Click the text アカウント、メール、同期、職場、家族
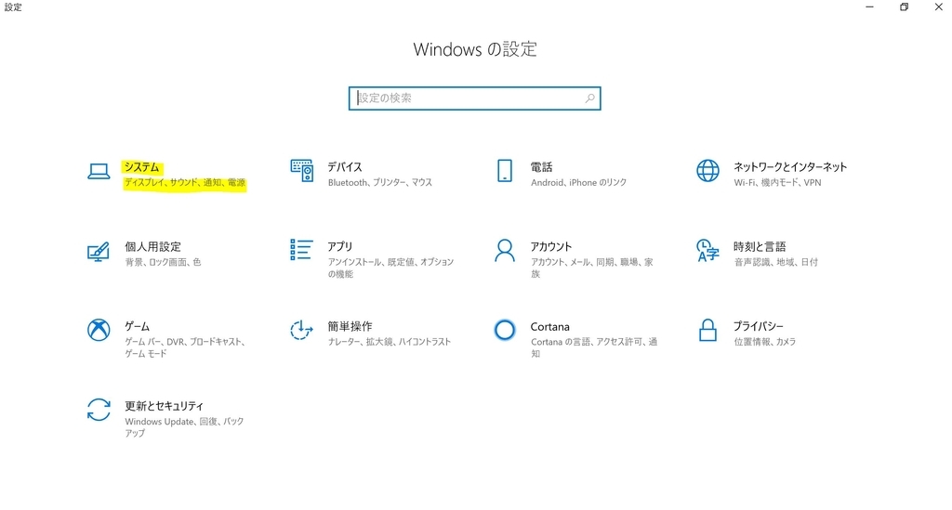 point(592,268)
